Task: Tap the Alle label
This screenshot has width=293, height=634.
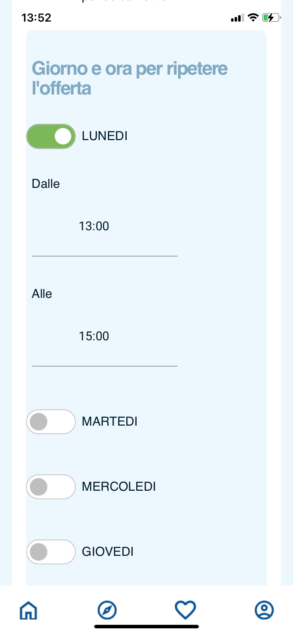Action: [42, 294]
